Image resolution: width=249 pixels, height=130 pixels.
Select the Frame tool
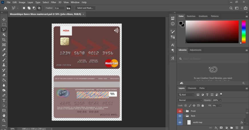click(x=4, y=45)
